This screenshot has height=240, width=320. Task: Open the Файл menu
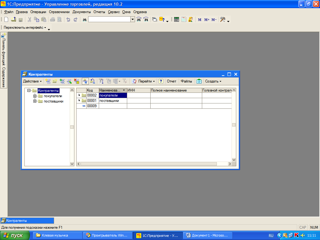[x=8, y=12]
